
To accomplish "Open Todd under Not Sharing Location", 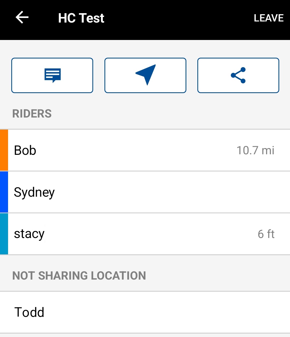I will pyautogui.click(x=29, y=312).
